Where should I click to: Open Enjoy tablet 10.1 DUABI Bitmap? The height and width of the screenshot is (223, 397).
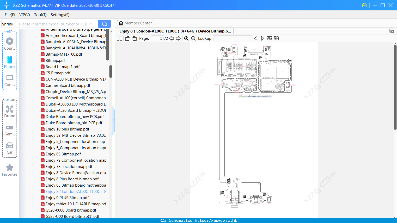(73, 204)
